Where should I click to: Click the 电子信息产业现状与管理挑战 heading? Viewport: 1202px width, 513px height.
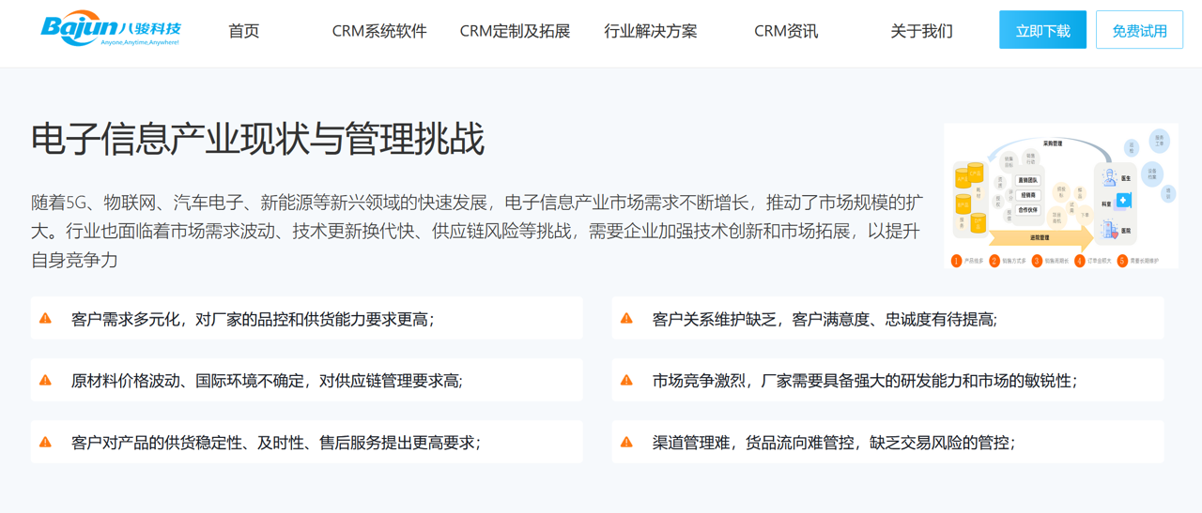point(258,139)
